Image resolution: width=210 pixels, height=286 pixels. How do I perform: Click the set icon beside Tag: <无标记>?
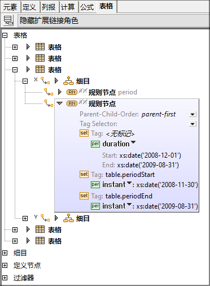pos(84,133)
